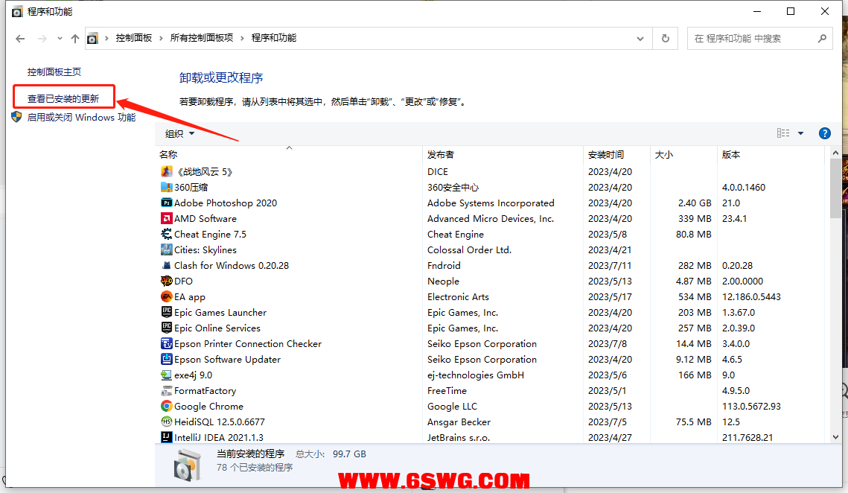Select the FormatFactory icon
Viewport: 848px width, 493px height.
click(167, 391)
